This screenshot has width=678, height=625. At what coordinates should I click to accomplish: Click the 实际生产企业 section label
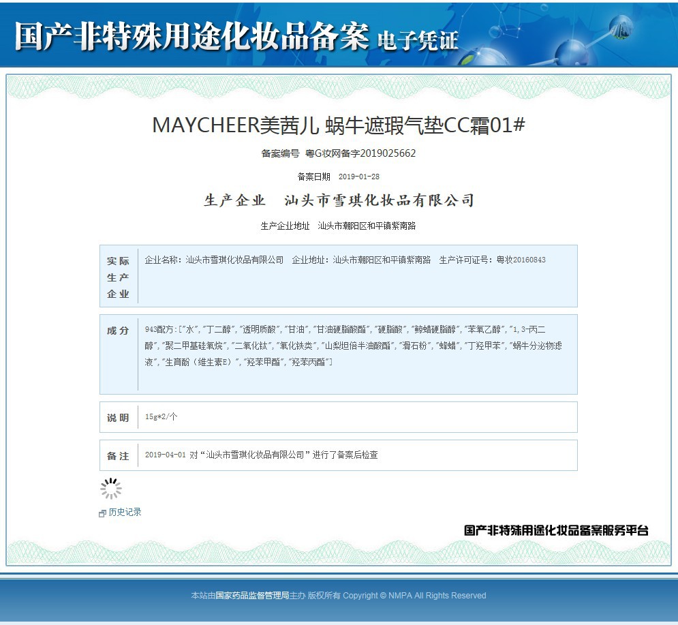coord(118,277)
